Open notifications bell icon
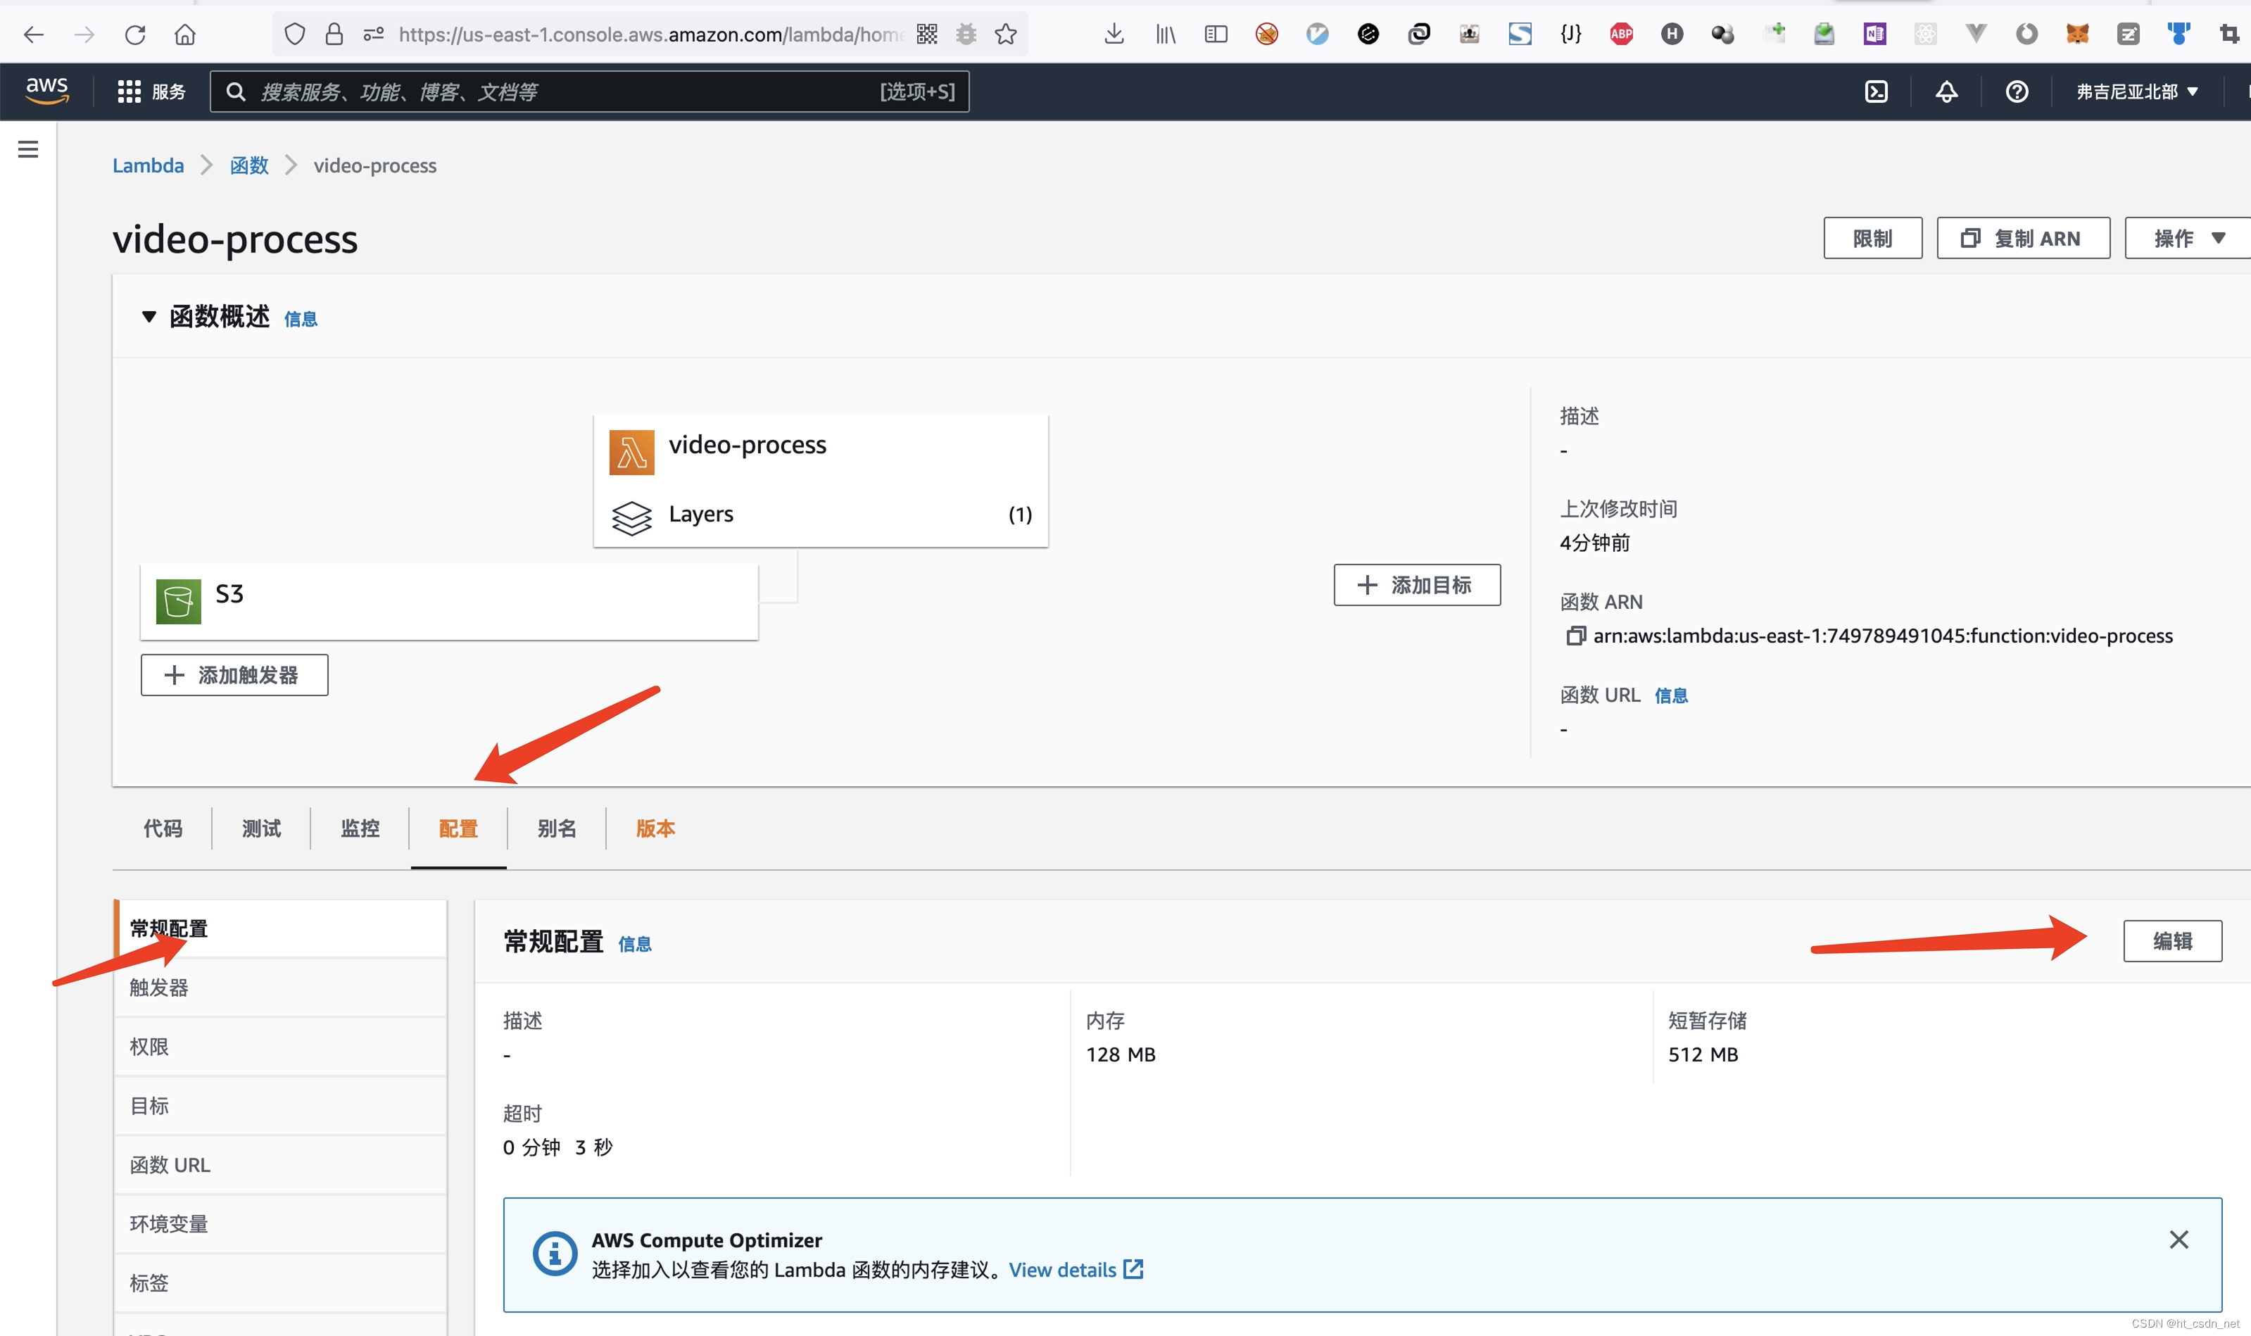This screenshot has height=1336, width=2251. tap(1946, 91)
